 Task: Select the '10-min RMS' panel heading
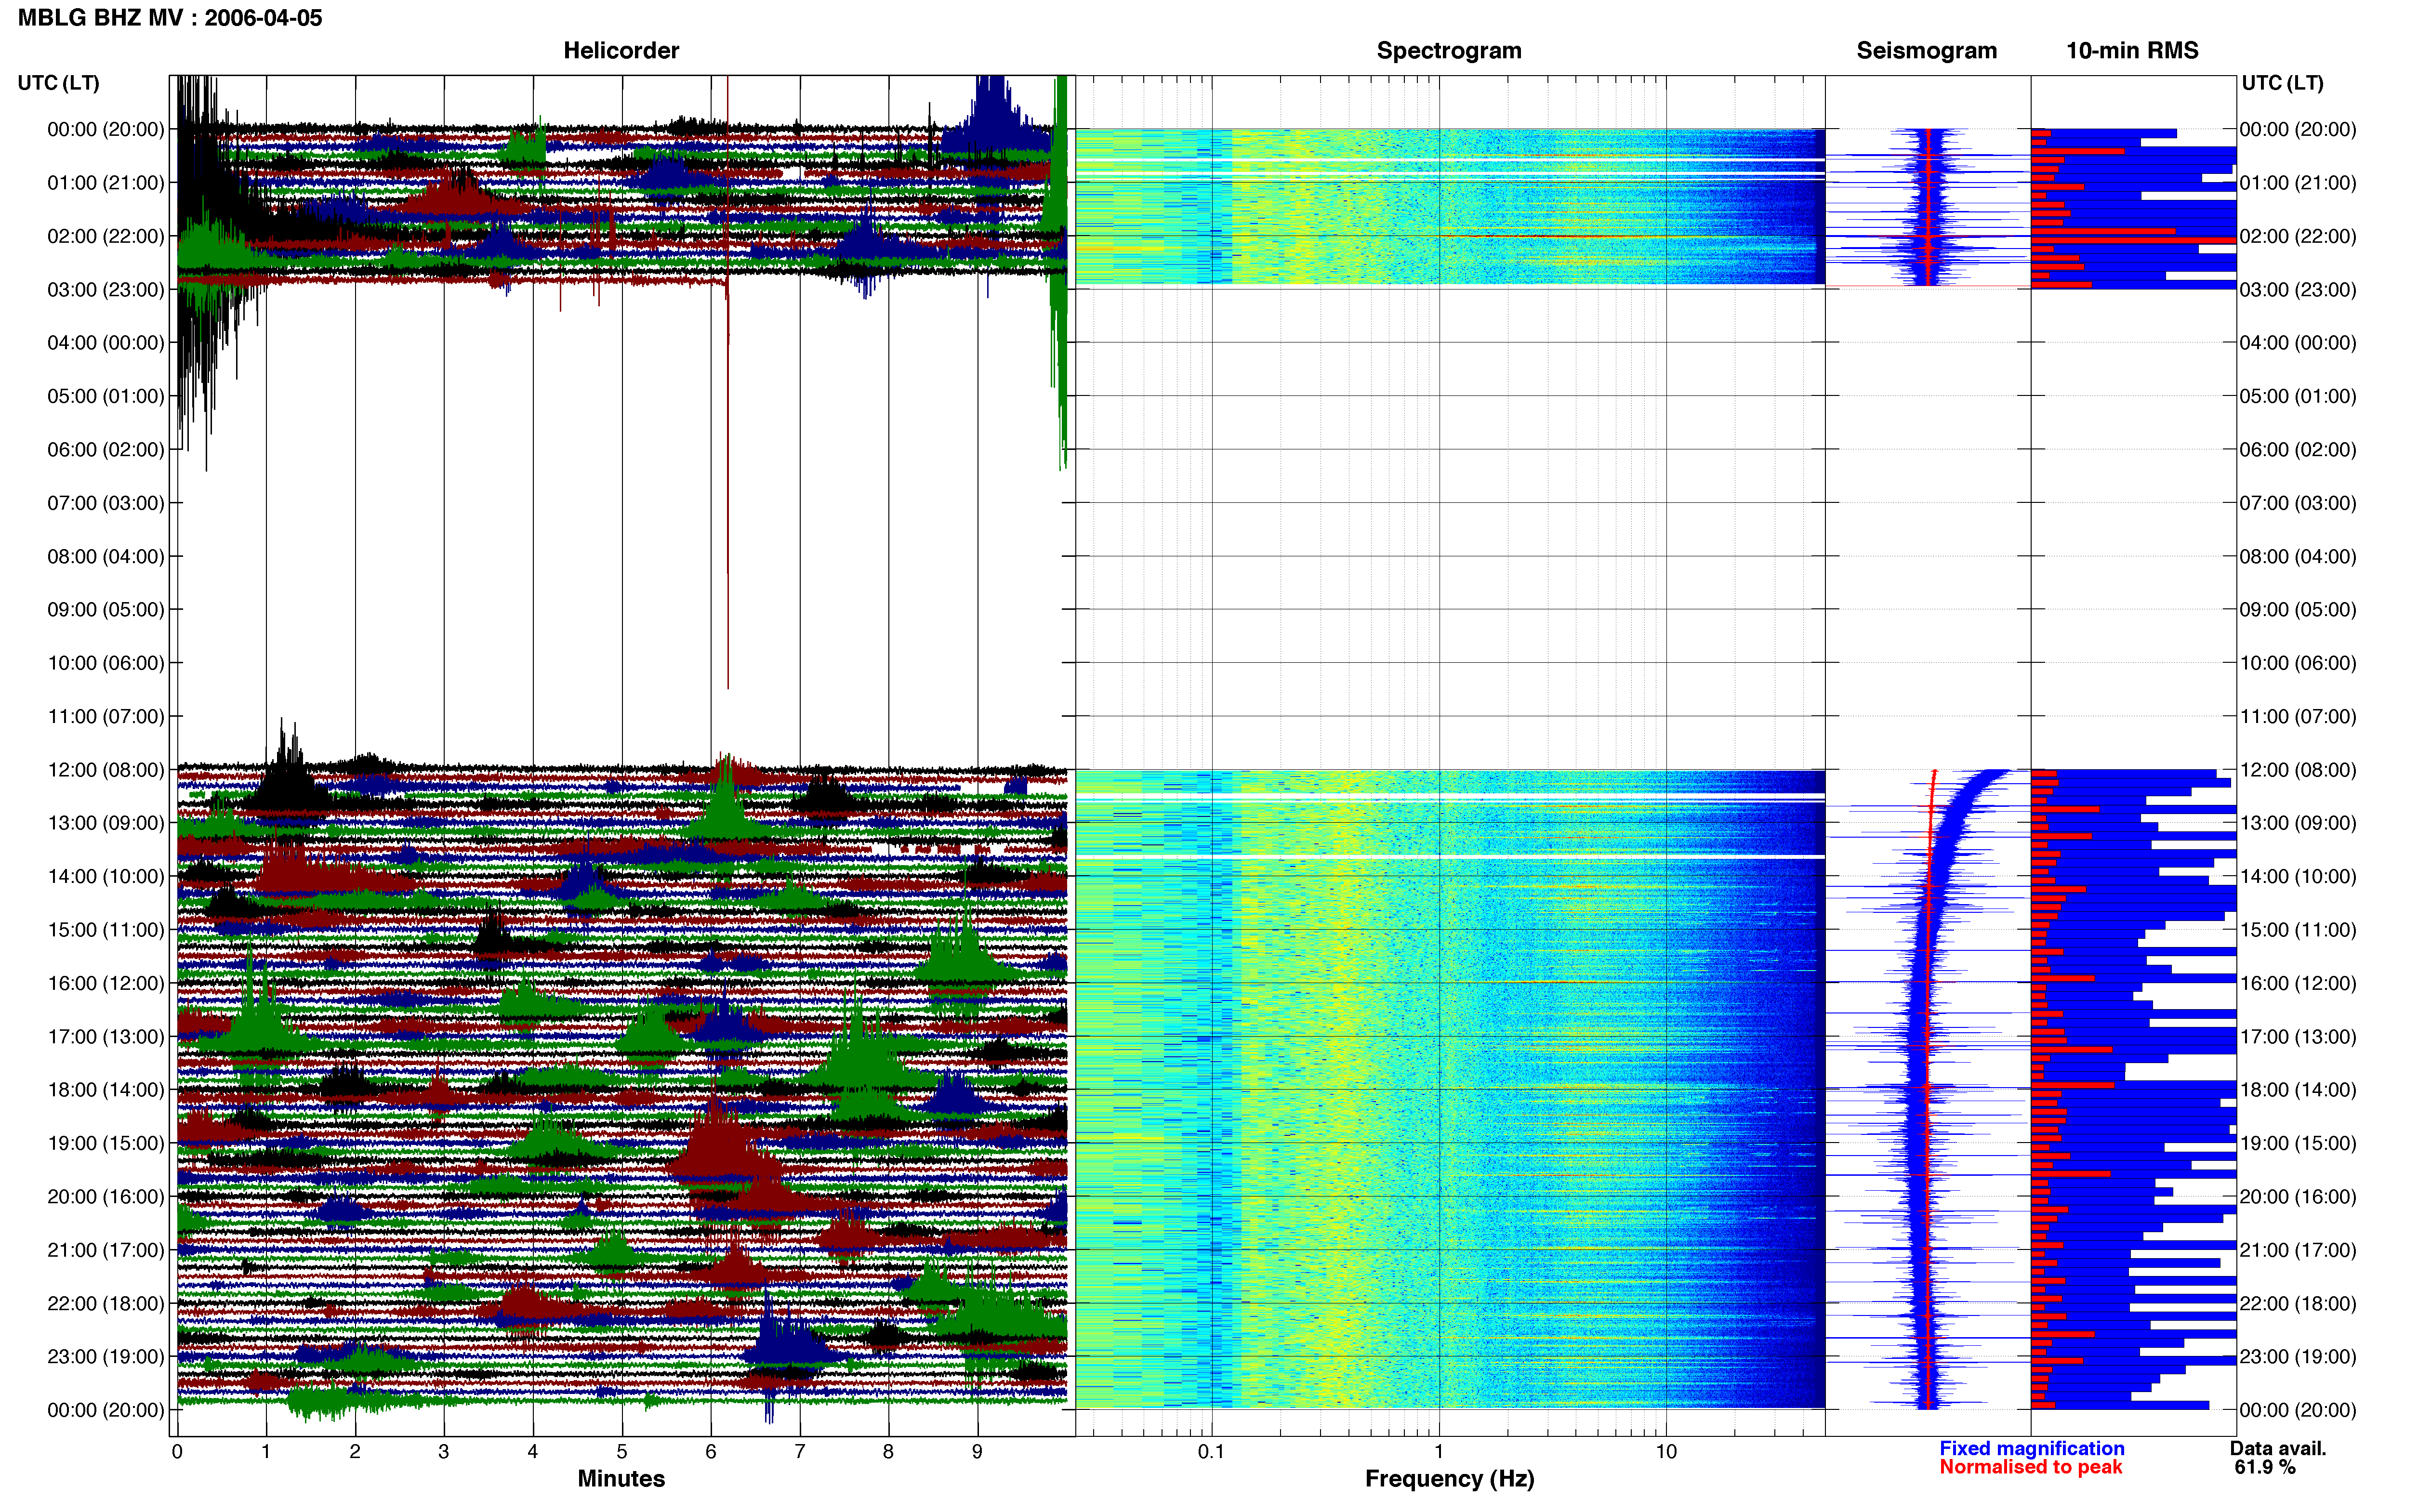(x=2132, y=51)
